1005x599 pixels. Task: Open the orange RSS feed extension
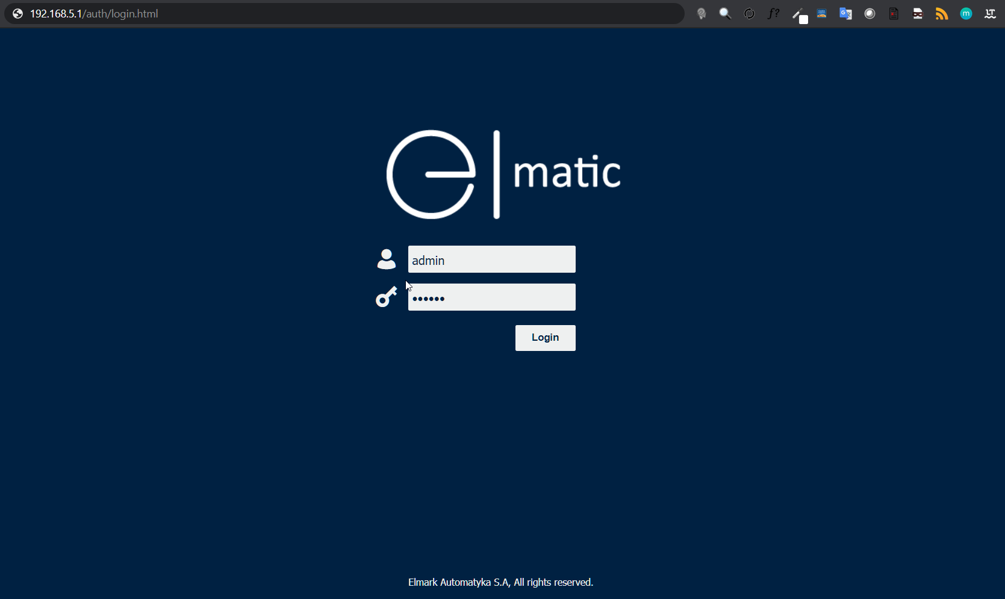tap(942, 14)
